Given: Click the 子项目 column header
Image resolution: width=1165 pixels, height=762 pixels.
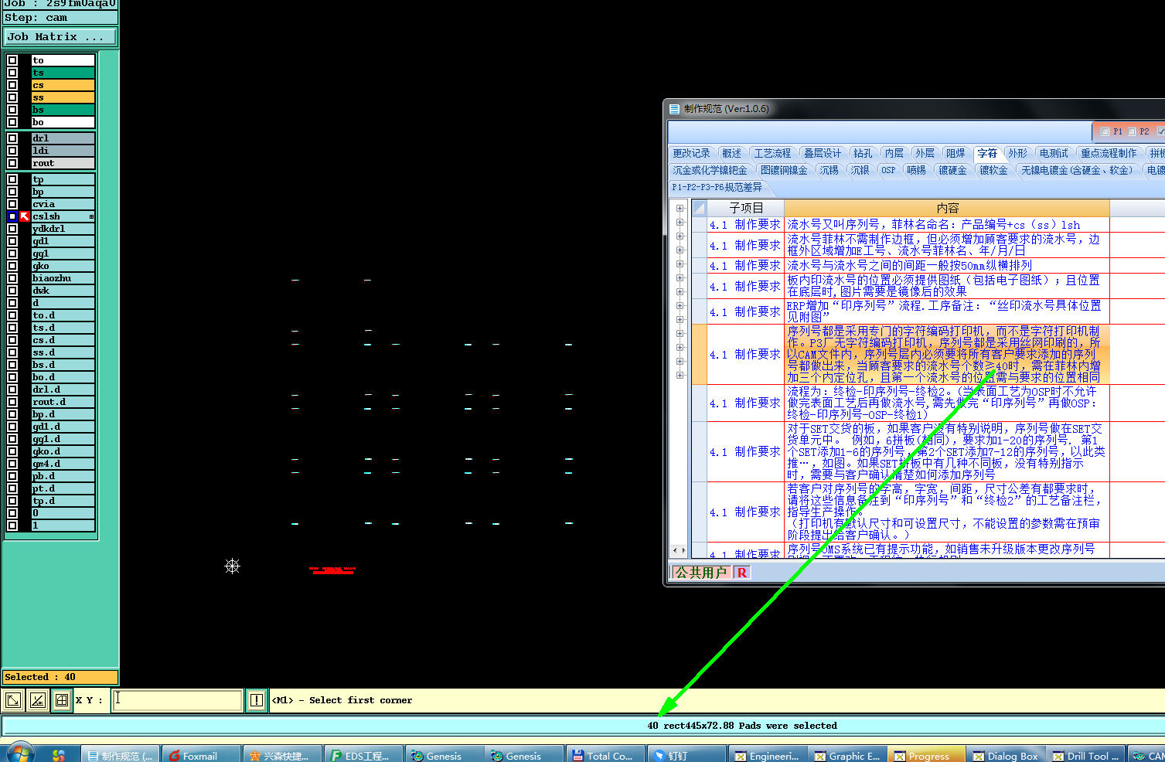Looking at the screenshot, I should [x=746, y=208].
